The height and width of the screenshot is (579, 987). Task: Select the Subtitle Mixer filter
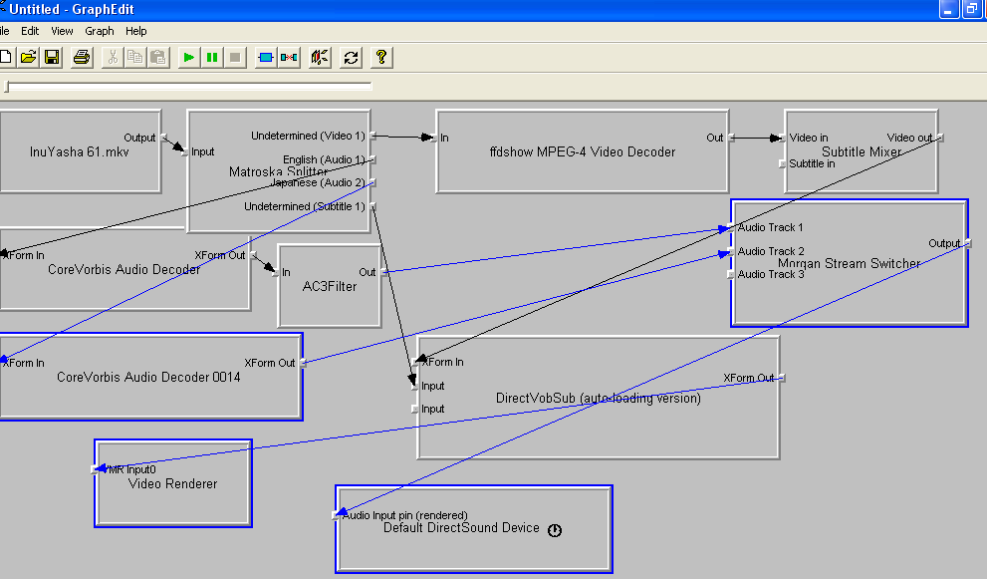click(862, 151)
